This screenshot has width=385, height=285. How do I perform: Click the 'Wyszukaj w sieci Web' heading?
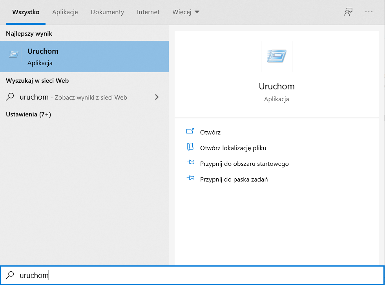37,81
